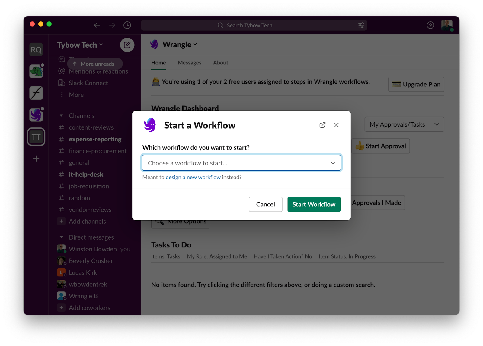Open Beverly Crusher's avatar in Direct messages
The height and width of the screenshot is (346, 483).
(x=61, y=261)
